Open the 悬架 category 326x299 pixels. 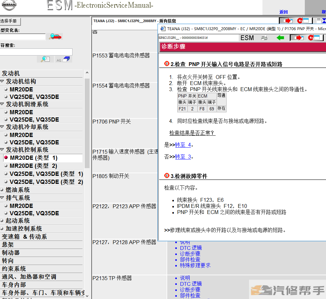pyautogui.click(x=8, y=245)
